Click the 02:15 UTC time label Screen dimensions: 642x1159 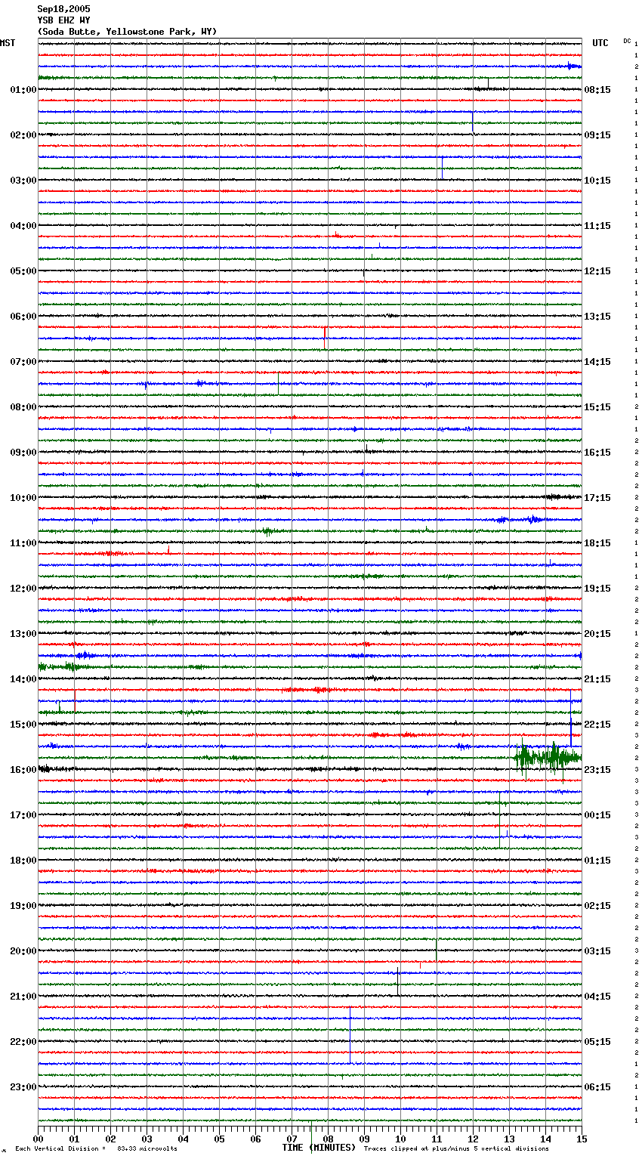[x=597, y=906]
